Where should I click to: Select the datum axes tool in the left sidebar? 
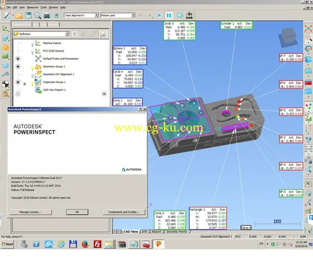(x=6, y=29)
